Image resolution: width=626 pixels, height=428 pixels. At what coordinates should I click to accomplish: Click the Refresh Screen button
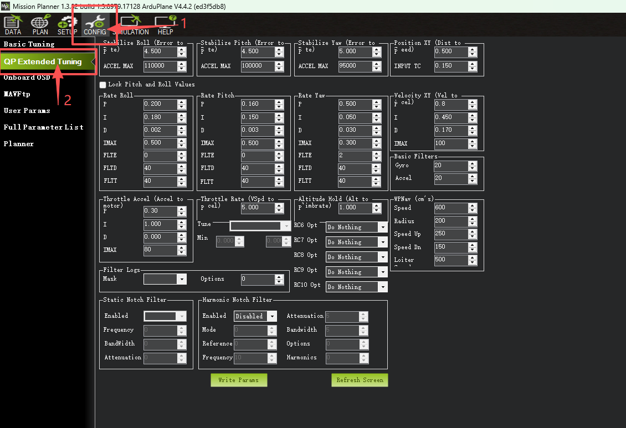coord(360,380)
